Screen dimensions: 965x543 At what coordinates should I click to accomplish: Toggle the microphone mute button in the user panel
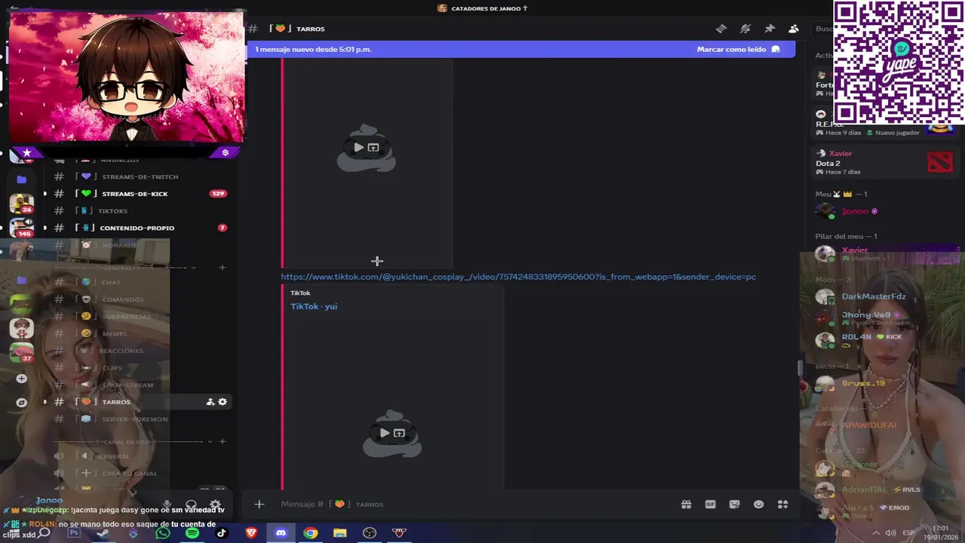[x=167, y=505]
